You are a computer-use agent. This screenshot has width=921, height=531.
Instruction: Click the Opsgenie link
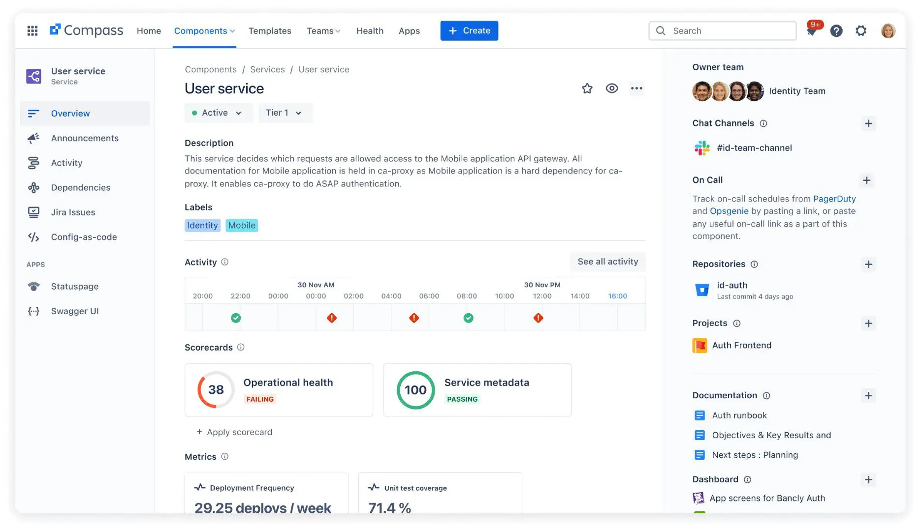[x=729, y=211]
